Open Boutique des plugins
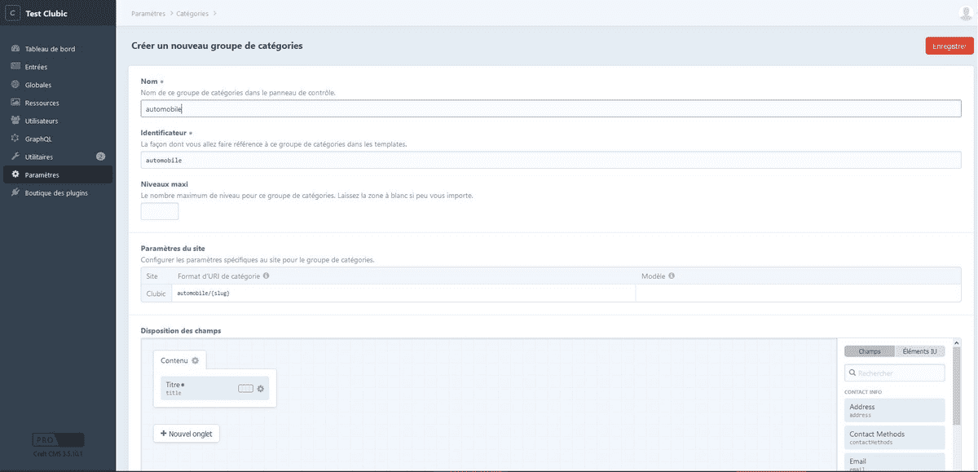Image resolution: width=978 pixels, height=472 pixels. [x=57, y=193]
